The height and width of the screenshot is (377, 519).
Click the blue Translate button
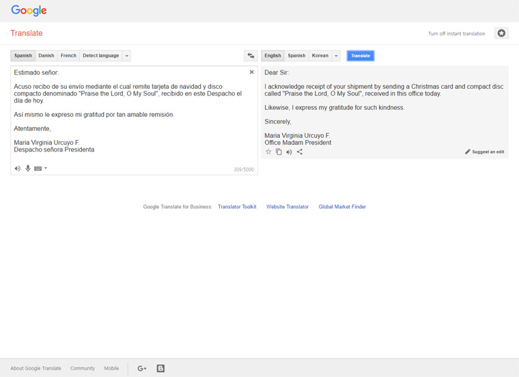click(x=361, y=55)
